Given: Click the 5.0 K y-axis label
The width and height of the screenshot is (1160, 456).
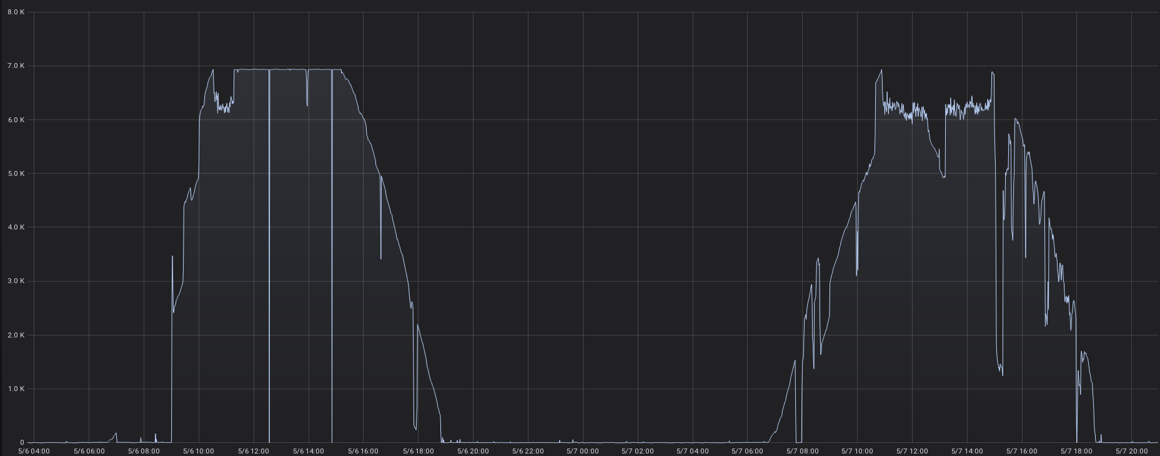Looking at the screenshot, I should pos(16,173).
